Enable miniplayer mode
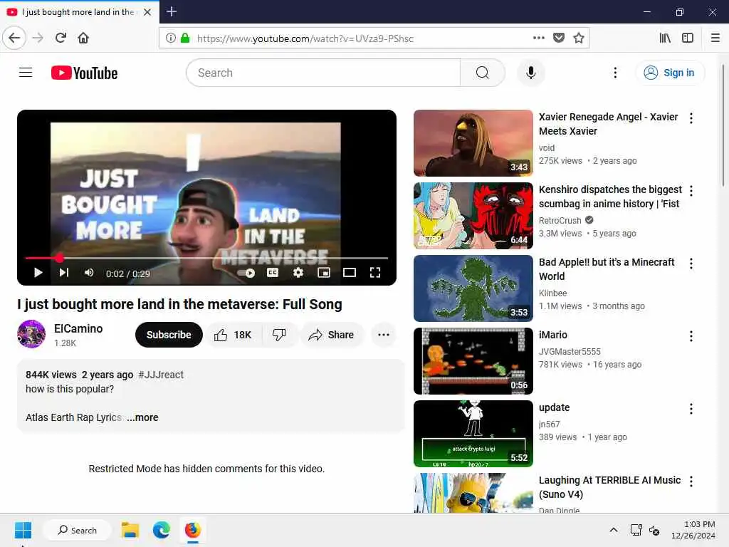 [x=324, y=273]
